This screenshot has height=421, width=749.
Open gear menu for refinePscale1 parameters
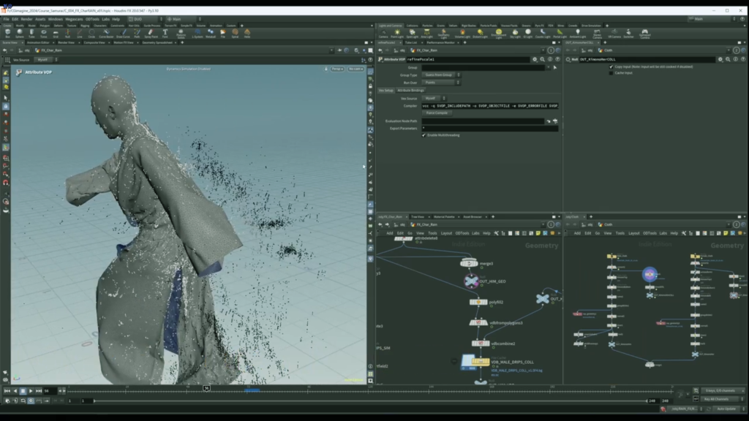(535, 59)
